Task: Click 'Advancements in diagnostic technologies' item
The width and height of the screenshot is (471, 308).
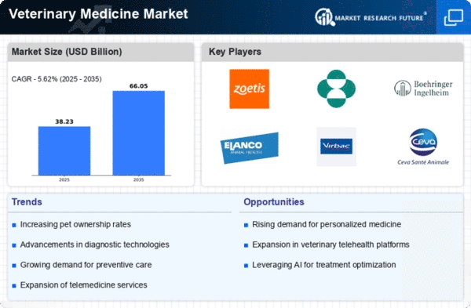Action: point(95,245)
